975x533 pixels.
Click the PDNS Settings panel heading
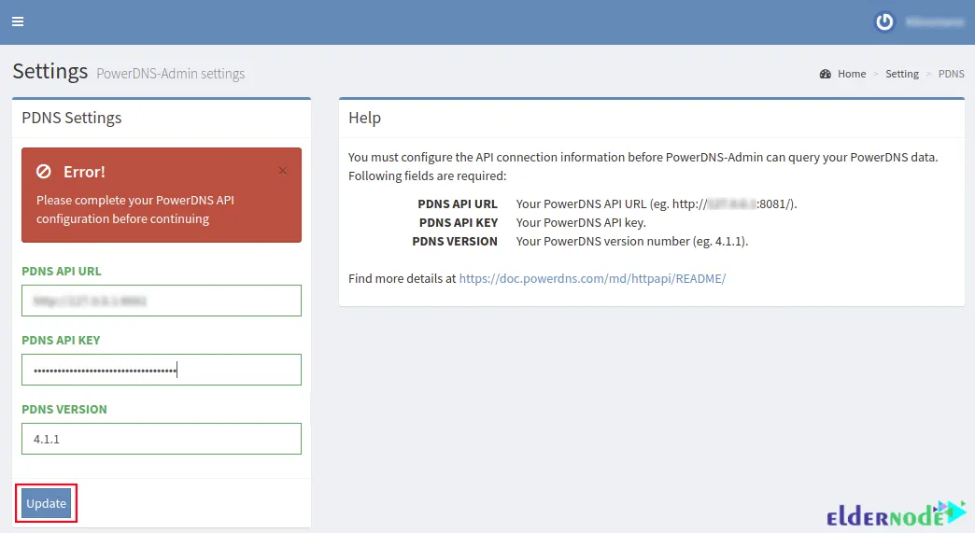coord(72,118)
